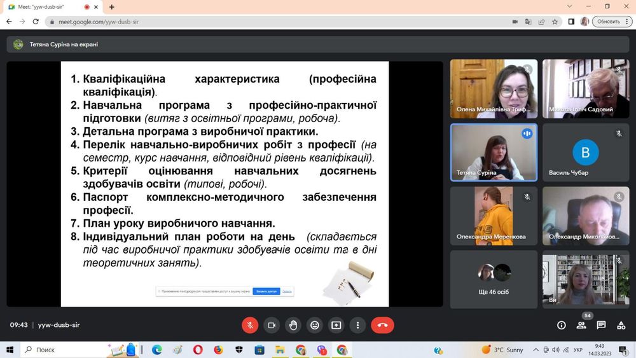636x358 pixels.
Task: Click the Обновить browser update button
Action: pos(612,22)
